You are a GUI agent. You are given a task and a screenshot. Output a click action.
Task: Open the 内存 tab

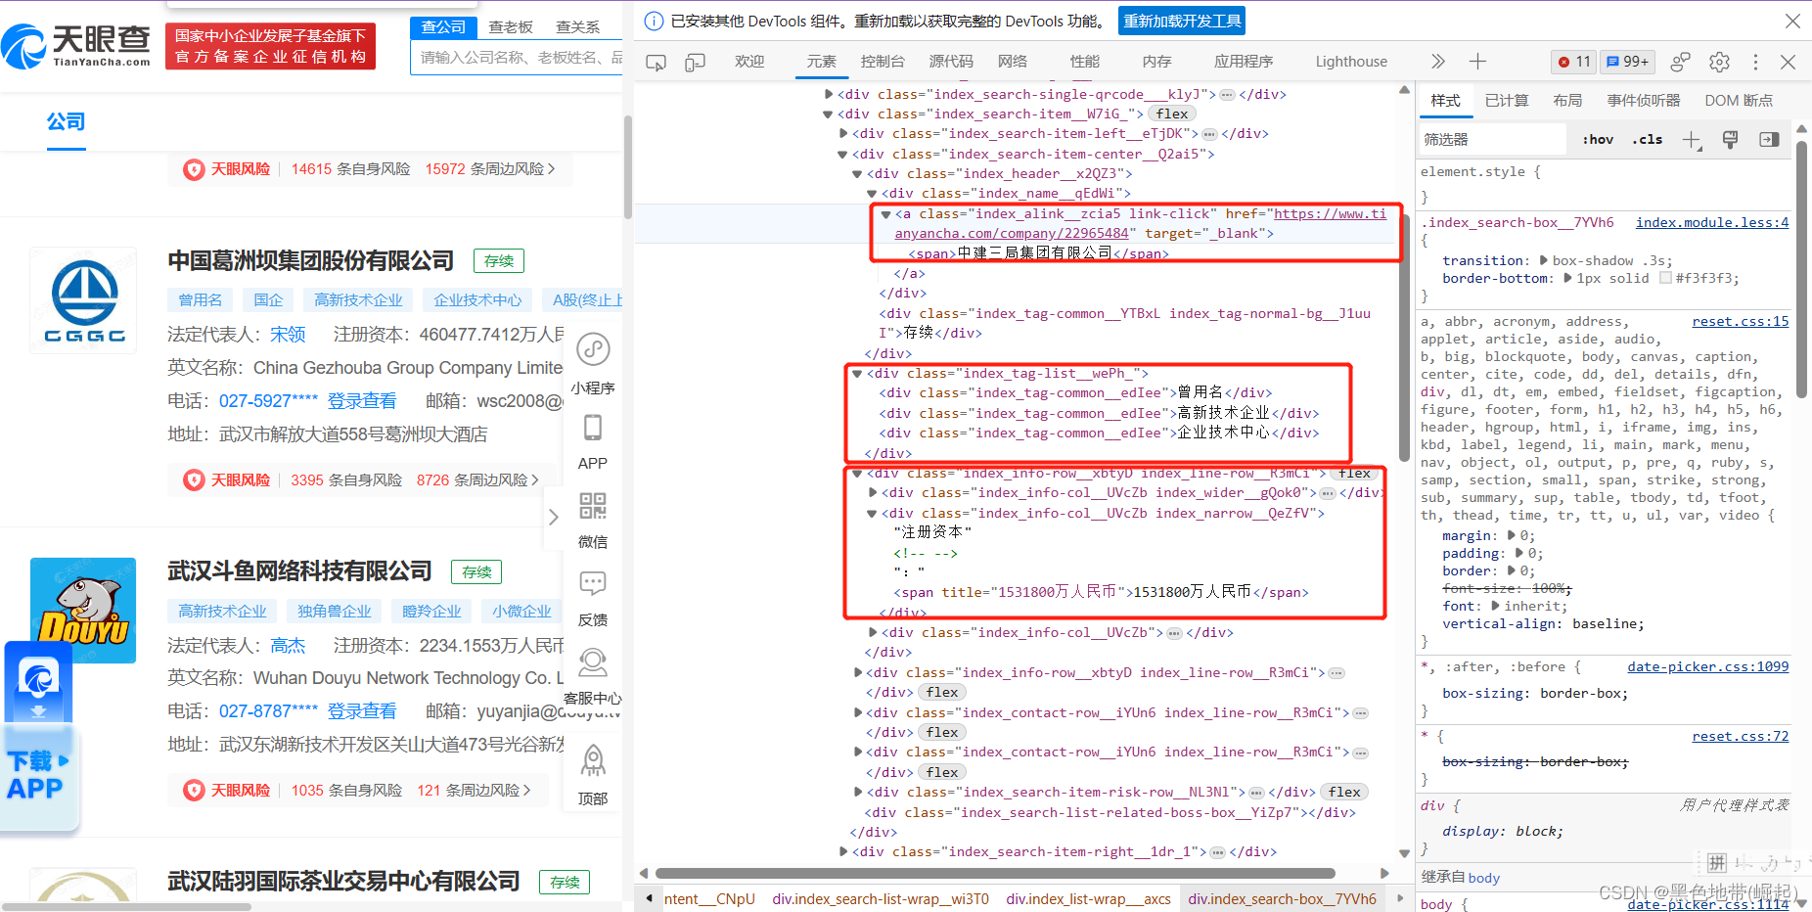pyautogui.click(x=1156, y=61)
